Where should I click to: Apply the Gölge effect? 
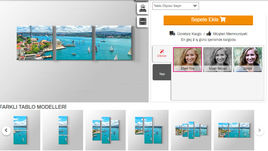click(x=248, y=59)
